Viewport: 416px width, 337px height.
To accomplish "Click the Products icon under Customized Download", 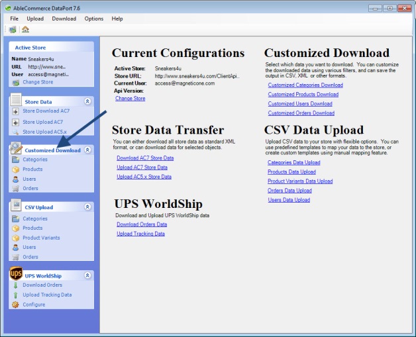I will 16,169.
